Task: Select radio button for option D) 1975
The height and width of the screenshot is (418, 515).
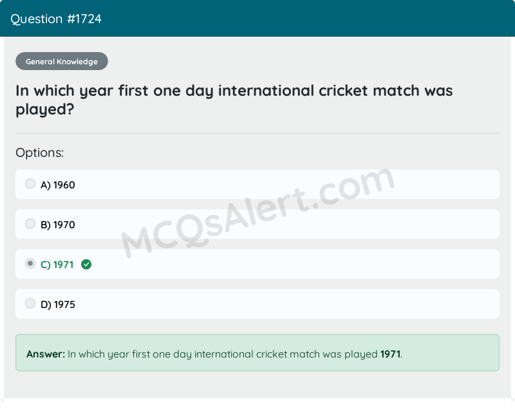Action: coord(30,304)
